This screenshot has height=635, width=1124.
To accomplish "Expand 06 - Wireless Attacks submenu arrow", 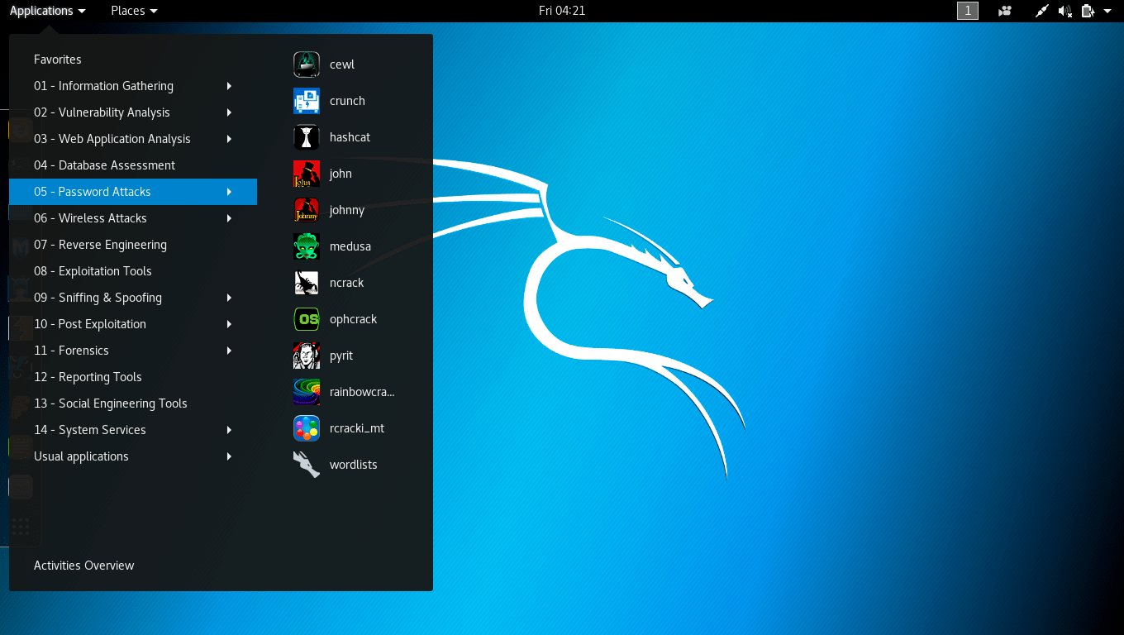I will click(229, 218).
